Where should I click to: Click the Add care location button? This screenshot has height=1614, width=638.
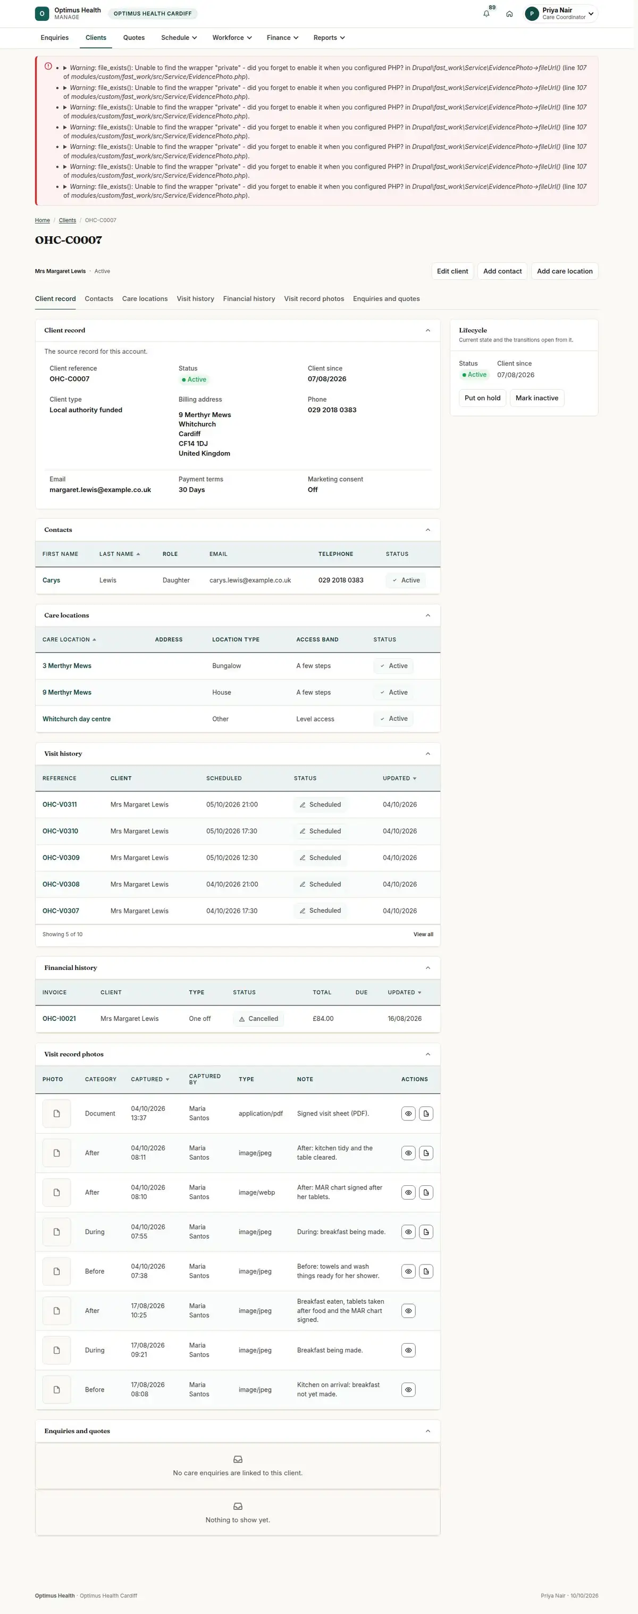(x=564, y=271)
